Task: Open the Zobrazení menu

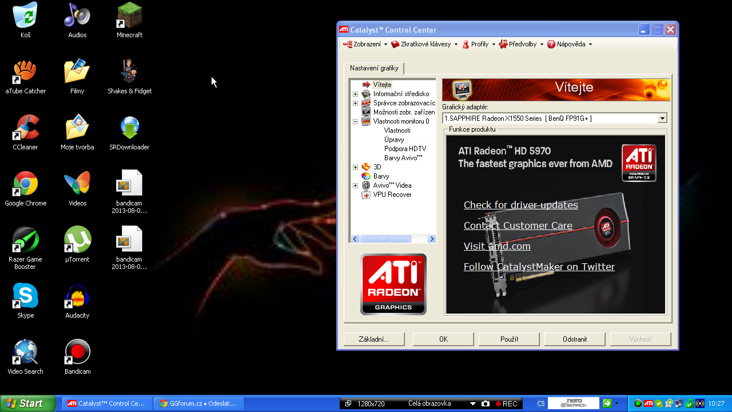Action: pyautogui.click(x=365, y=44)
